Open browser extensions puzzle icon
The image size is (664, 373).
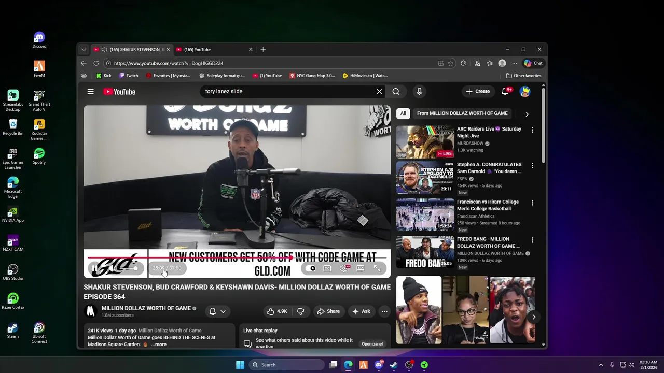(x=463, y=63)
